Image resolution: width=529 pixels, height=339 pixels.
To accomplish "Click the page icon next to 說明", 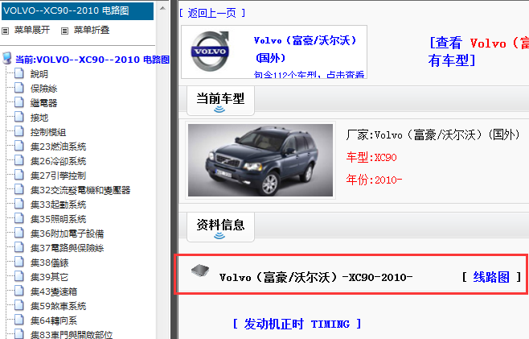I will click(x=19, y=73).
